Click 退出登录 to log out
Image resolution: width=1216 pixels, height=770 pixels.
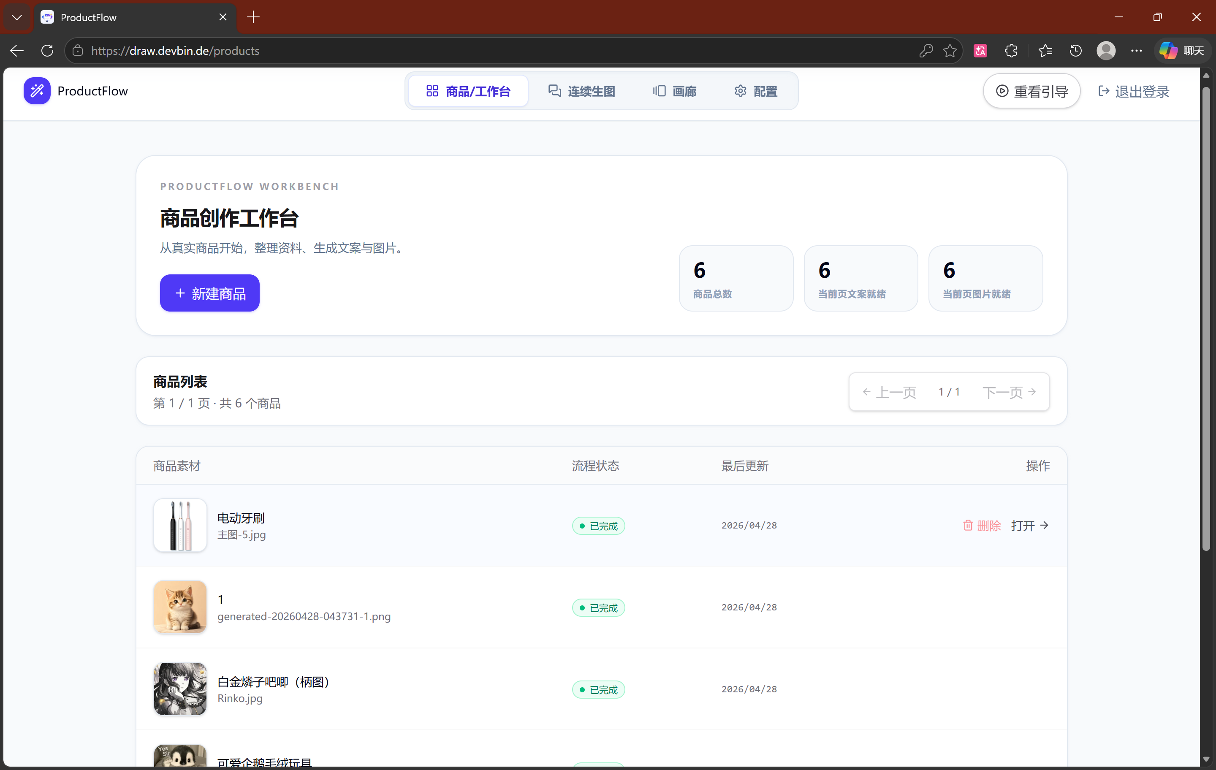click(1134, 91)
